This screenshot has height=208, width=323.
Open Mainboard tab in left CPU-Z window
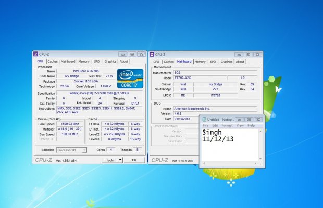(68, 61)
